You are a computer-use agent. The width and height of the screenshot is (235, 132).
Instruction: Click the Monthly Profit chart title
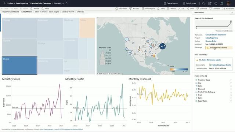point(75,79)
